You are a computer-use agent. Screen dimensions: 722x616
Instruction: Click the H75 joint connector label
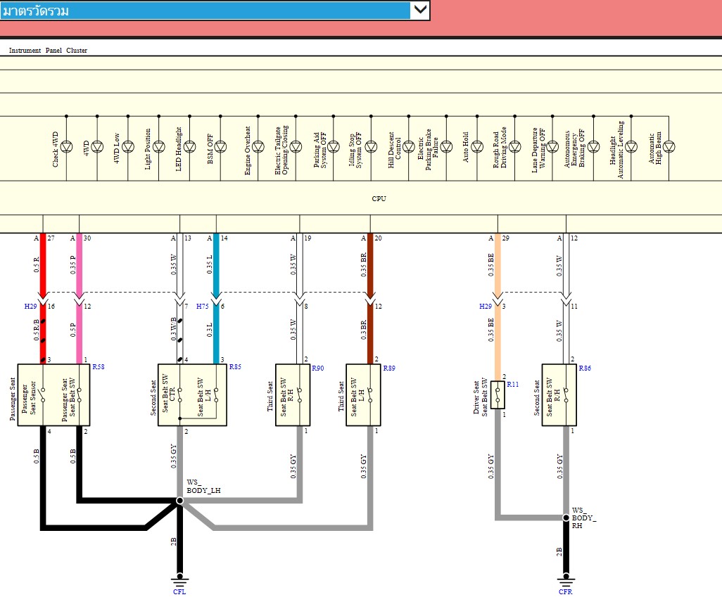click(202, 307)
